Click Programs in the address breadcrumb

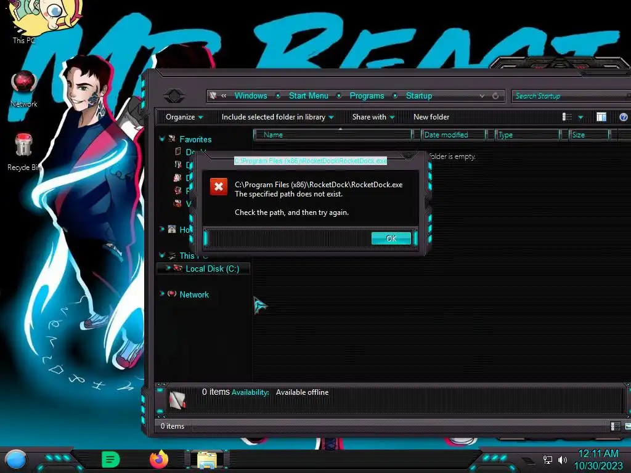(367, 95)
